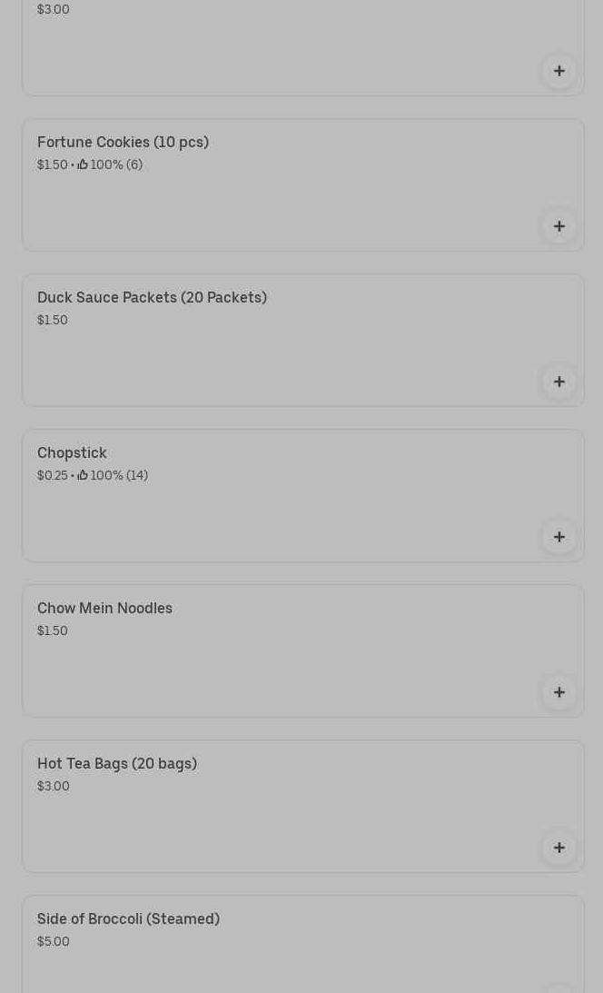Add Duck Sauce Packets using plus icon
603x993 pixels.
pos(559,382)
